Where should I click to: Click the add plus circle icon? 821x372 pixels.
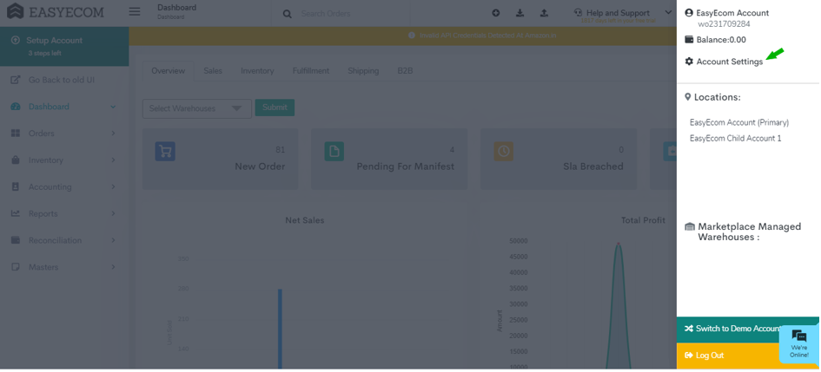pos(496,13)
